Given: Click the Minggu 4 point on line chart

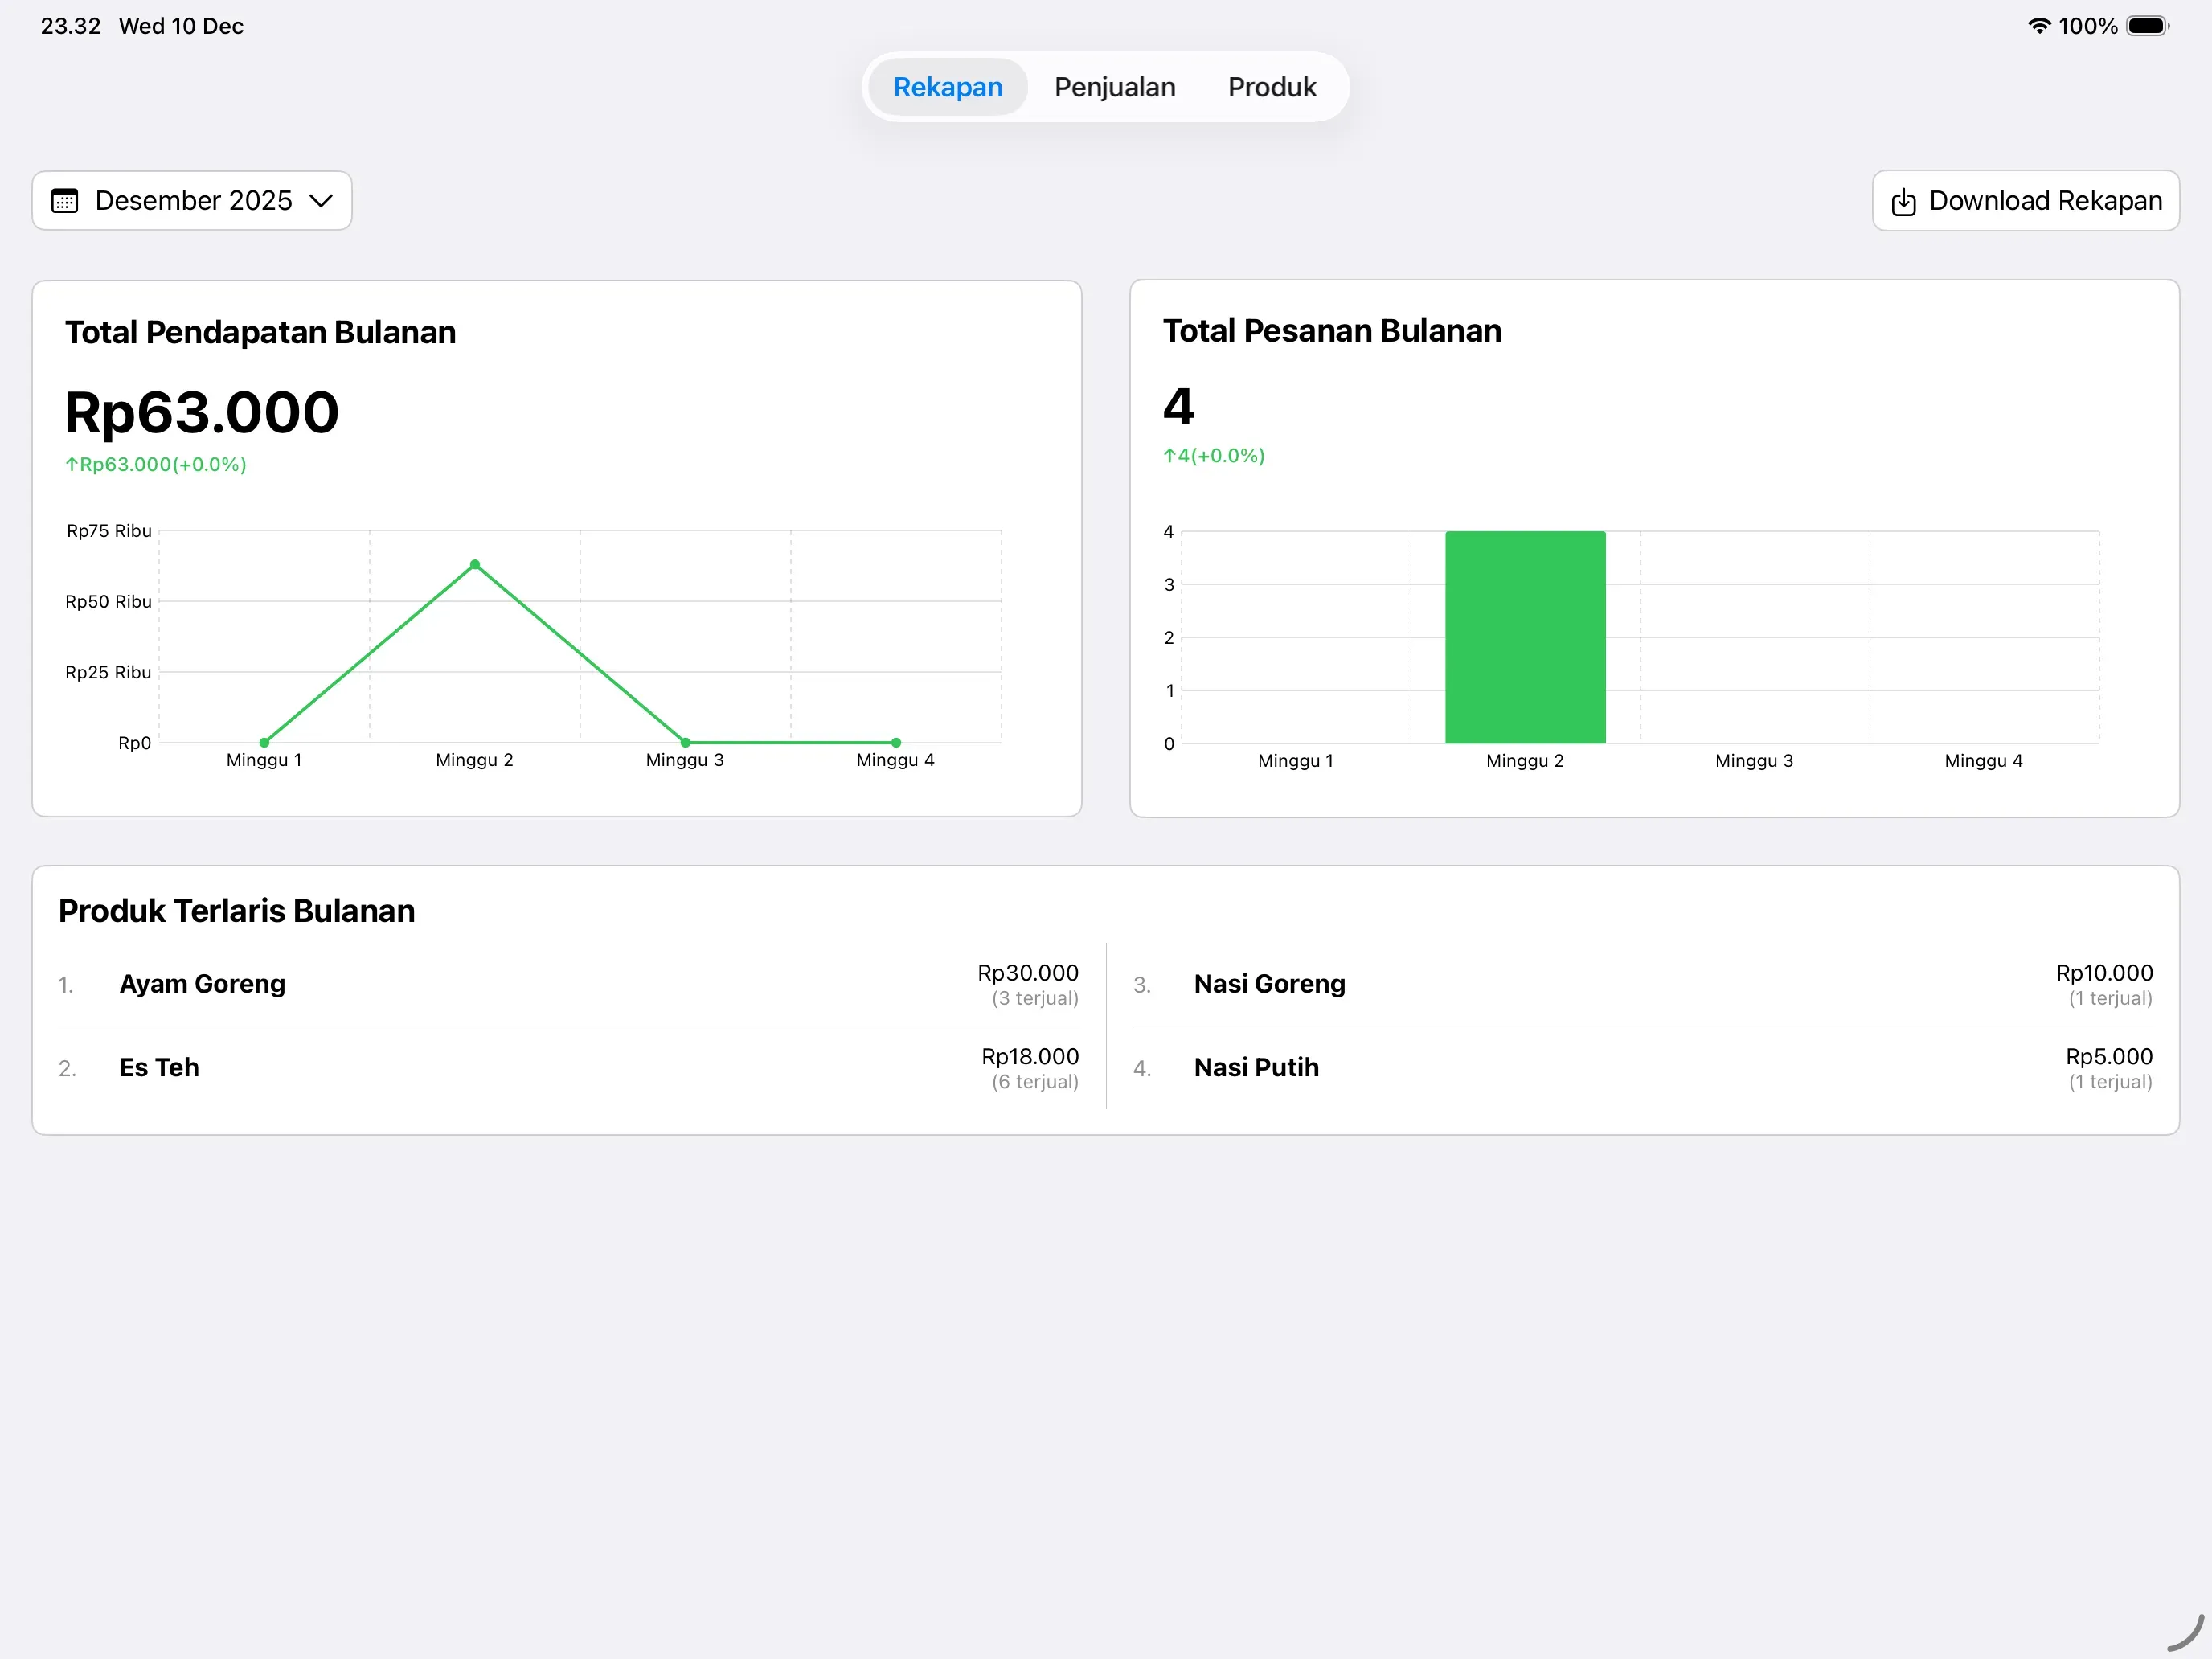Looking at the screenshot, I should click(896, 743).
